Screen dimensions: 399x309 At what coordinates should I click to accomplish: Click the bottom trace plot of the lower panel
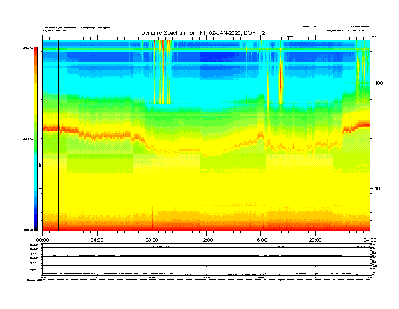(207, 270)
